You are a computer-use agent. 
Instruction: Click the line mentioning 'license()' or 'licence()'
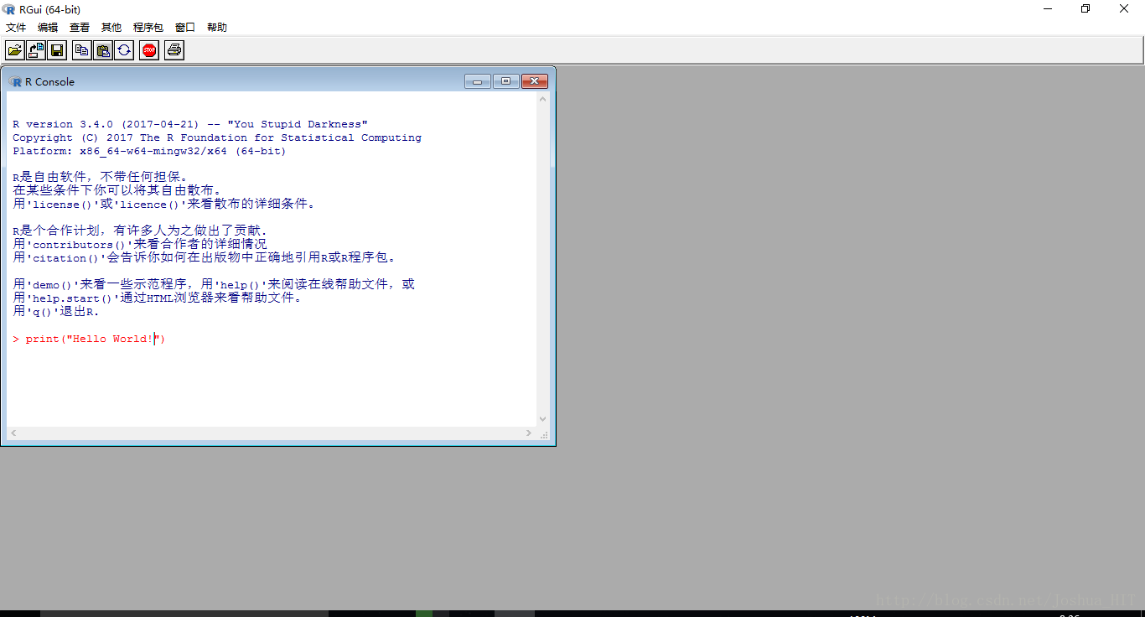(x=164, y=204)
